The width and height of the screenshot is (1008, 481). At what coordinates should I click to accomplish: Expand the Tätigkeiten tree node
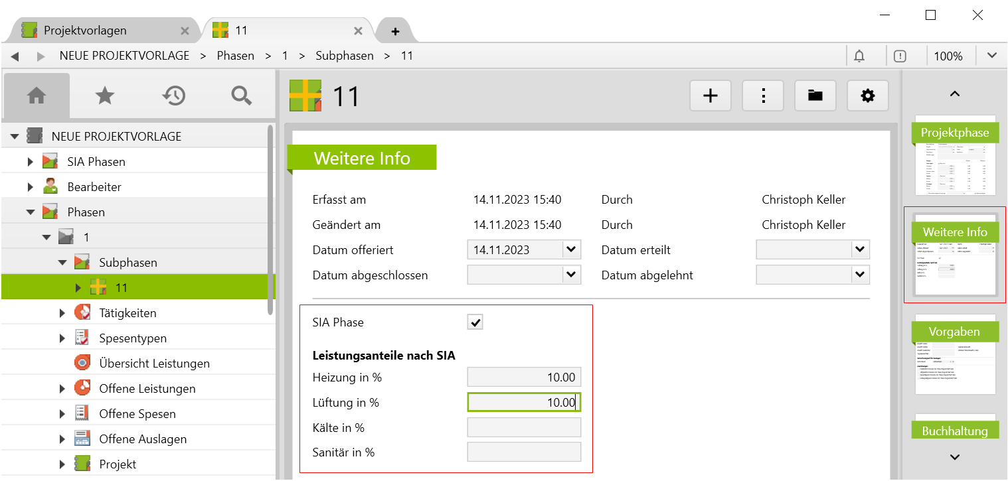tap(62, 313)
